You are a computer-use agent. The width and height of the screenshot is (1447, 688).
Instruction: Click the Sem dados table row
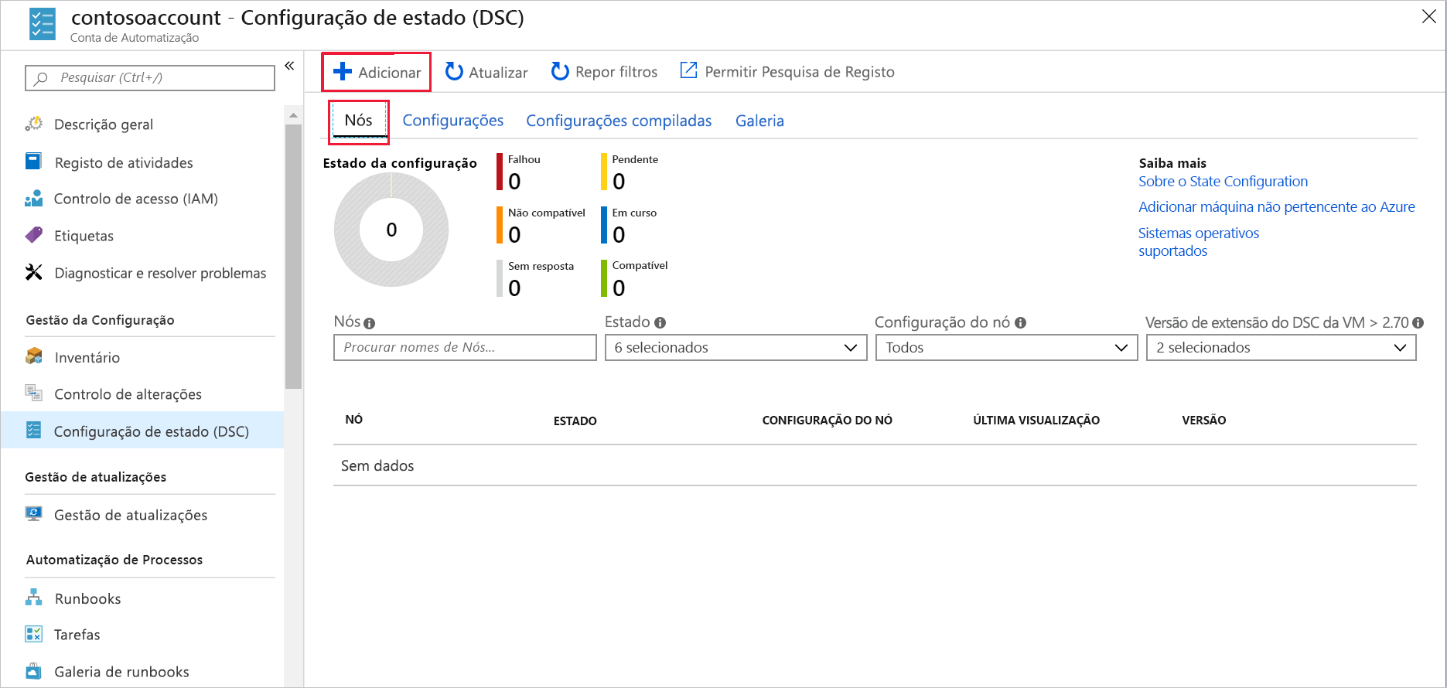[875, 465]
